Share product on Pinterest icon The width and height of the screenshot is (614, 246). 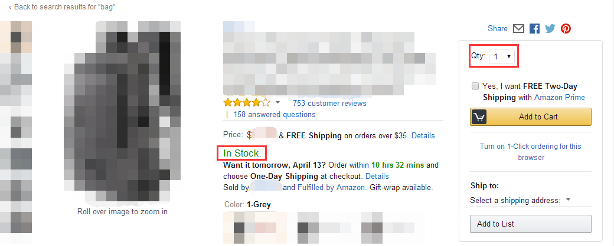coord(566,28)
